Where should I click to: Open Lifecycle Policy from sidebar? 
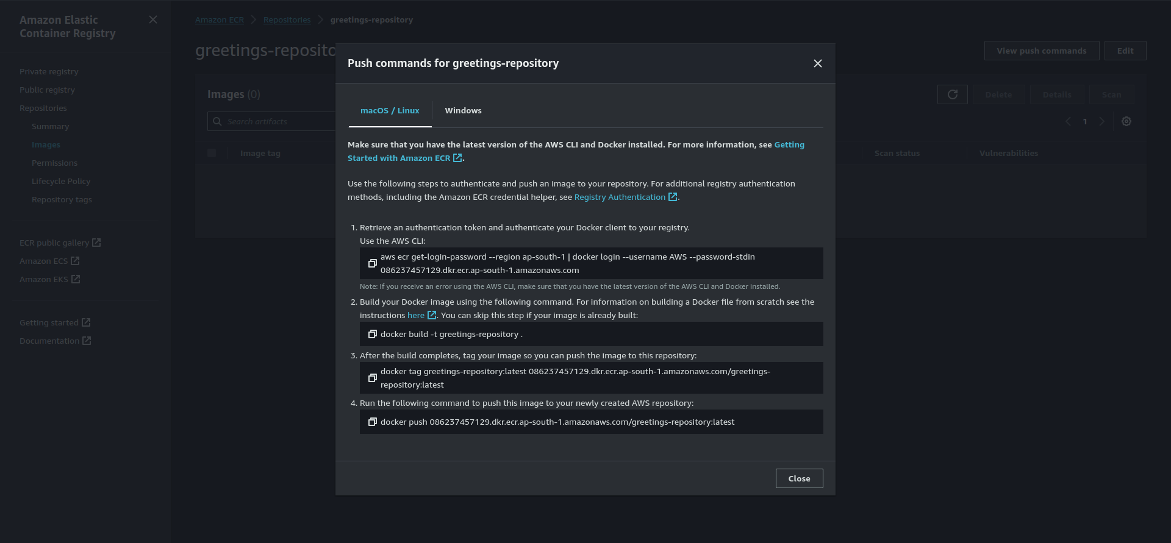point(61,181)
